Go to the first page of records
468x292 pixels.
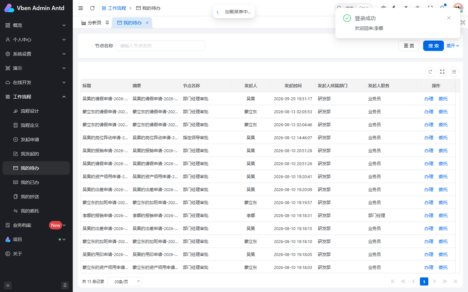click(393, 282)
